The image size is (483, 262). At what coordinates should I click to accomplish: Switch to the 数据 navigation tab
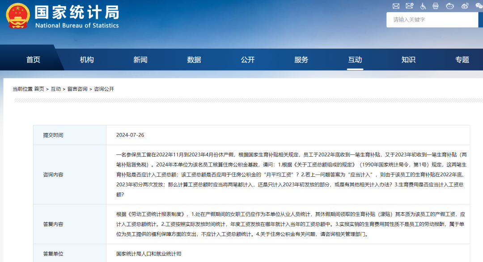click(194, 58)
